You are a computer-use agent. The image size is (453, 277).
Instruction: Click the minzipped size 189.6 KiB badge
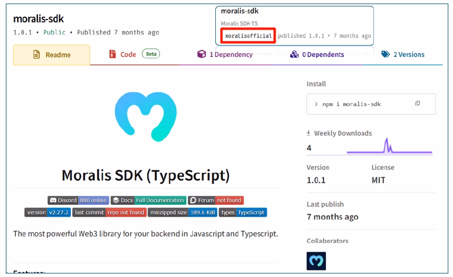[x=182, y=212]
